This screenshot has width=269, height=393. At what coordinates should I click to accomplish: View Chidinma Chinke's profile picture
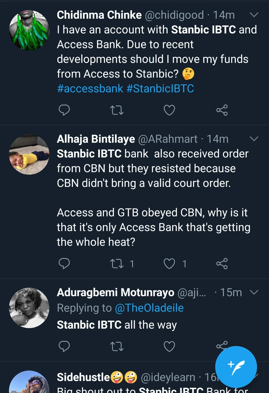(29, 30)
